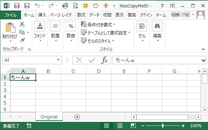The width and height of the screenshot is (208, 130).
Task: Redo the last action
Action: [x=51, y=6]
